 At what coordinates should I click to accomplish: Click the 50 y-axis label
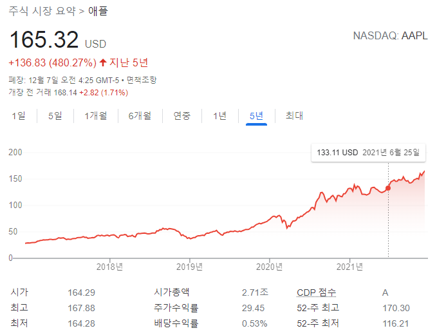pos(13,232)
